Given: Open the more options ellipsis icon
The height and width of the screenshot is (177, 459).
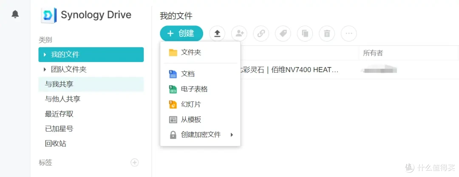Looking at the screenshot, I should pos(349,34).
